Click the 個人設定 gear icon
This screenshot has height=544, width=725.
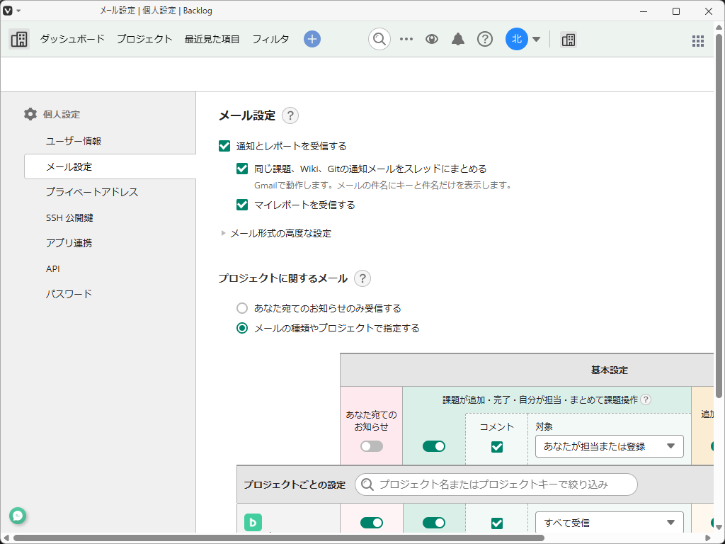point(30,114)
